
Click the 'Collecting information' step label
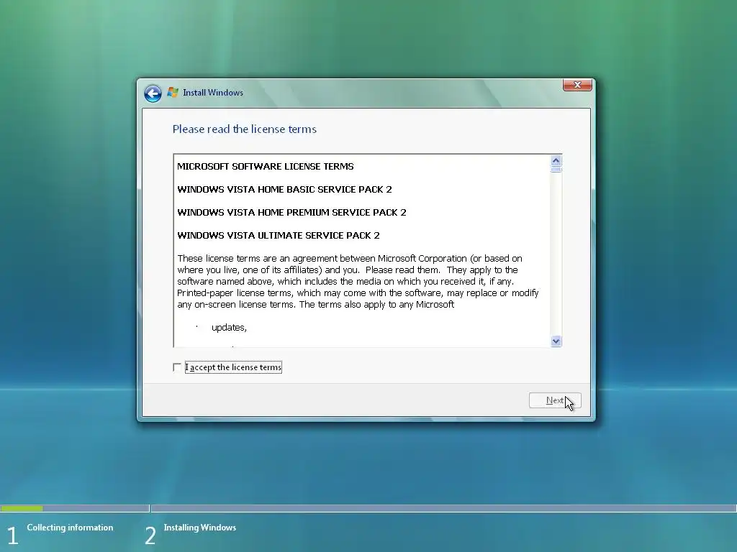(x=70, y=528)
